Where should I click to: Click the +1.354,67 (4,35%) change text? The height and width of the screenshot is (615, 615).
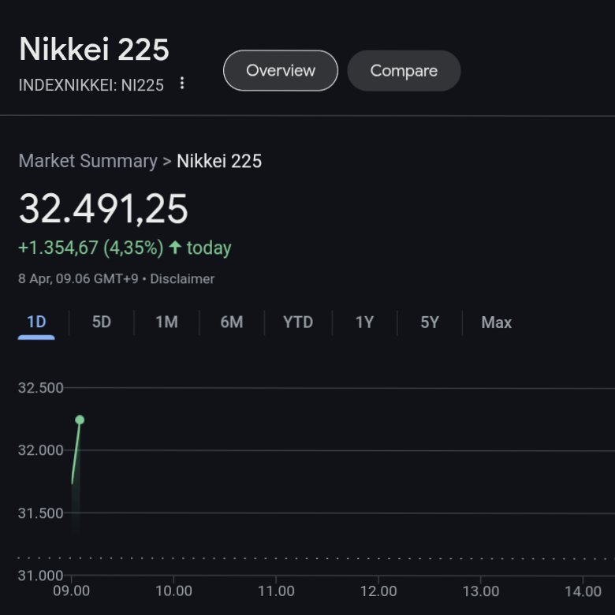coord(91,248)
